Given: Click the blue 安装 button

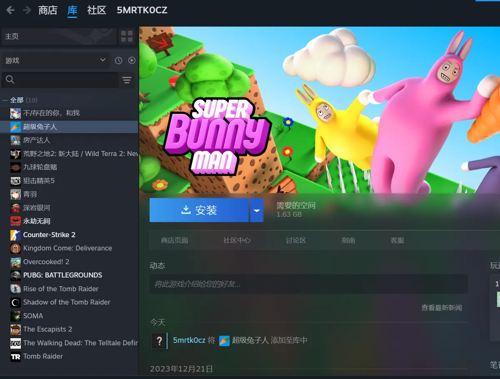Looking at the screenshot, I should (x=199, y=210).
